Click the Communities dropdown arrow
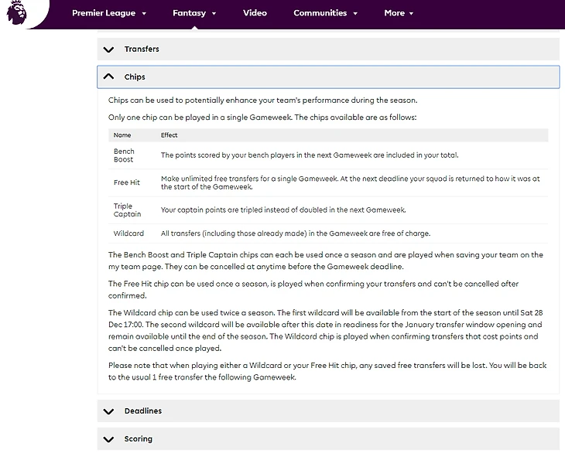Screen dimensions: 565x453 point(355,14)
